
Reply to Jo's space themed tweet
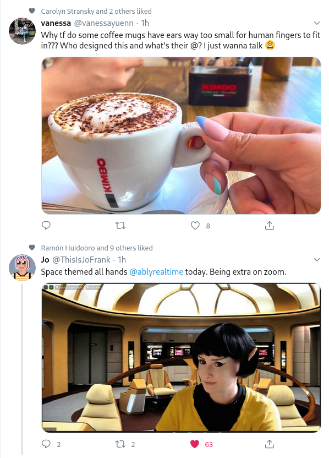point(46,444)
